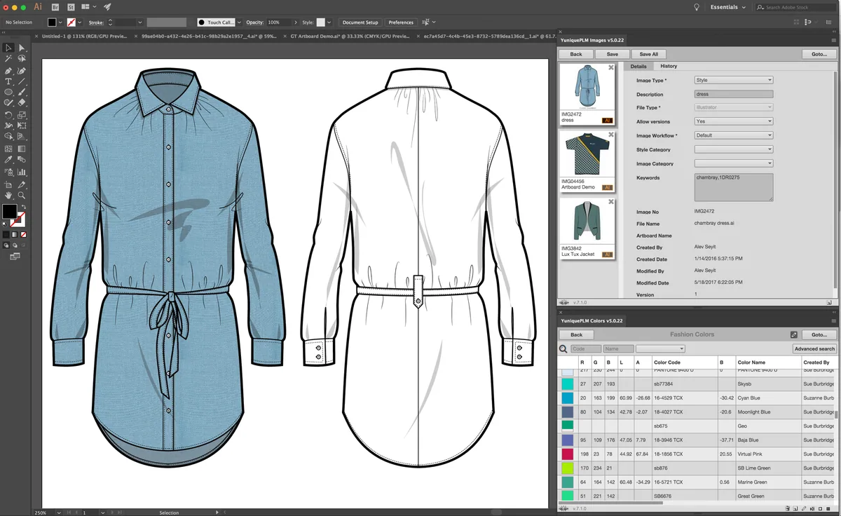
Task: Click Back in YuniquePLM Colors panel
Action: click(576, 334)
